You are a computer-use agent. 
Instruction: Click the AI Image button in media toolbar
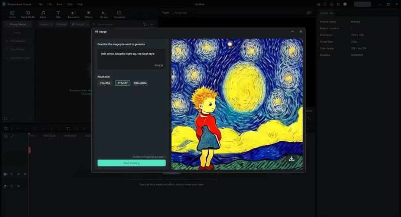click(x=62, y=24)
